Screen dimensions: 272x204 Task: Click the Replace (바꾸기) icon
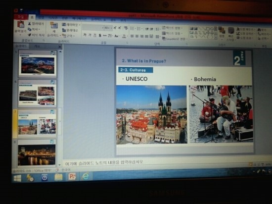click(259, 34)
